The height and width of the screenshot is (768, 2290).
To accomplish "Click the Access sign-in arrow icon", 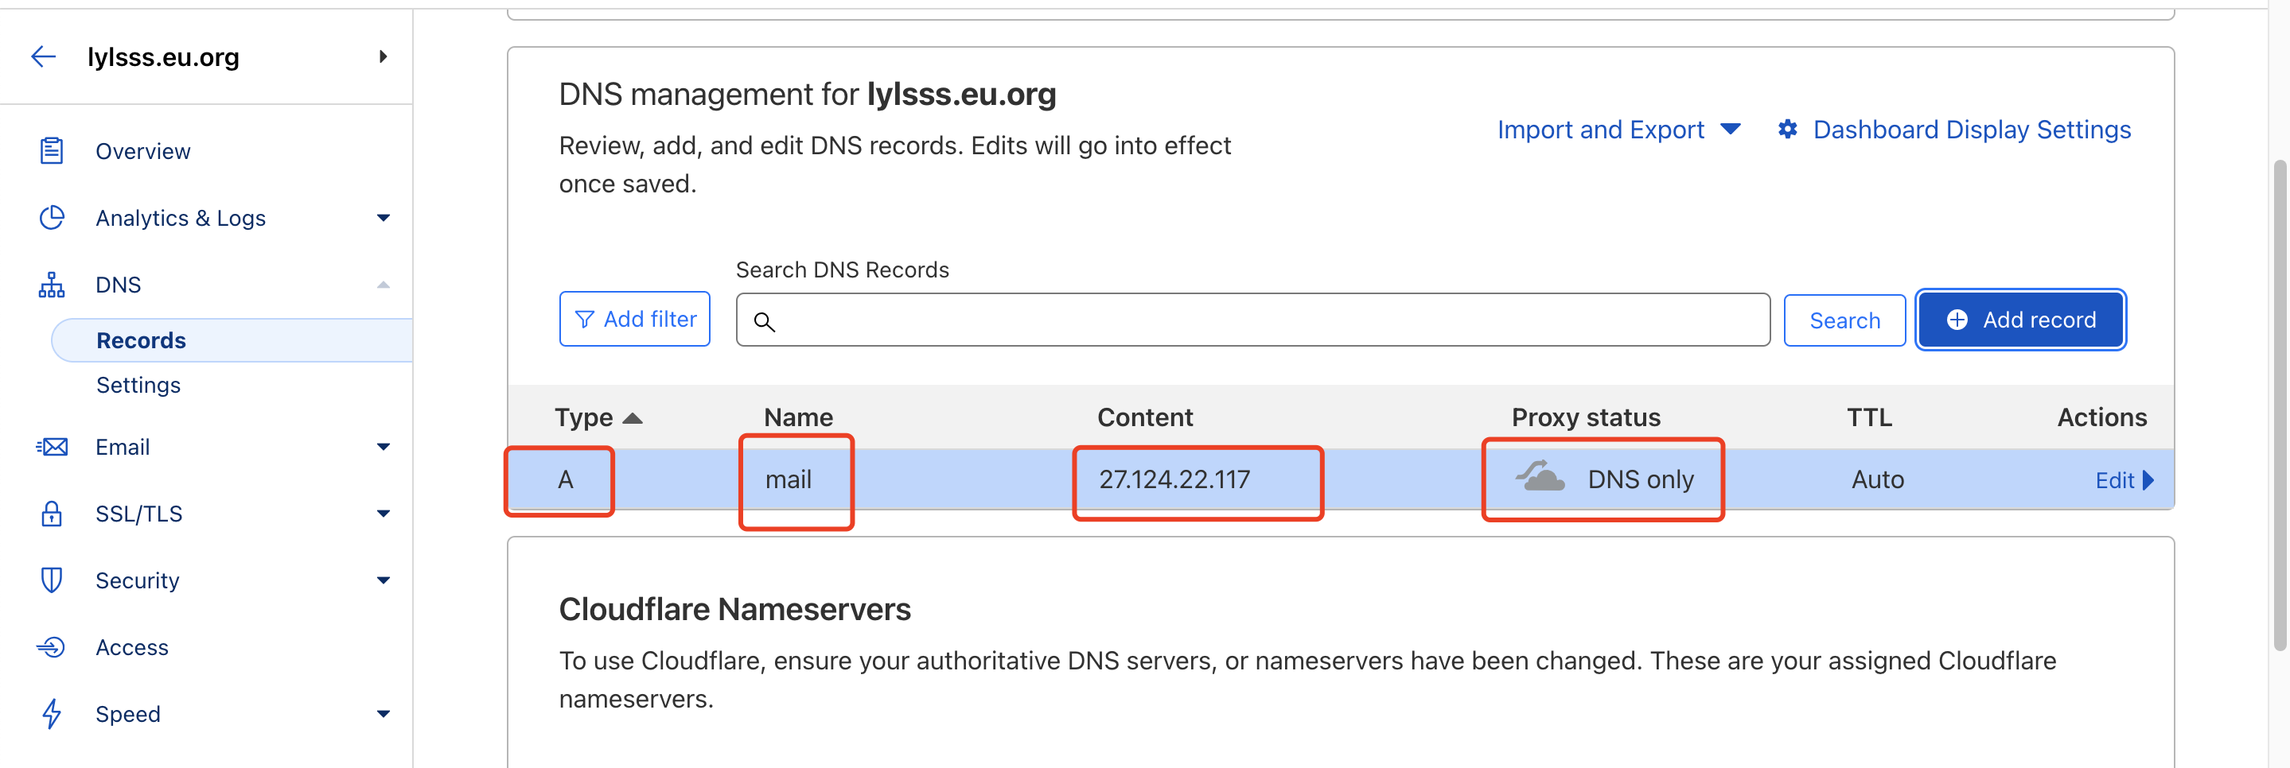I will click(52, 646).
